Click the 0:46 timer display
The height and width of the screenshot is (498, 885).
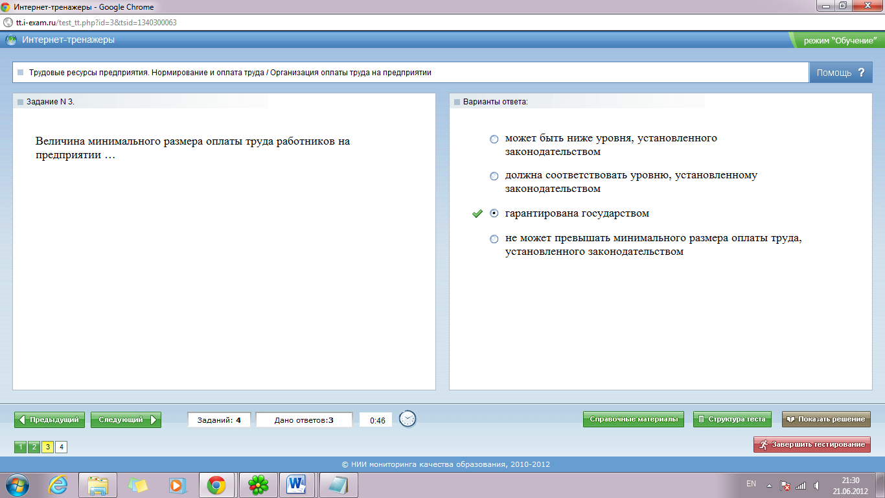coord(377,420)
